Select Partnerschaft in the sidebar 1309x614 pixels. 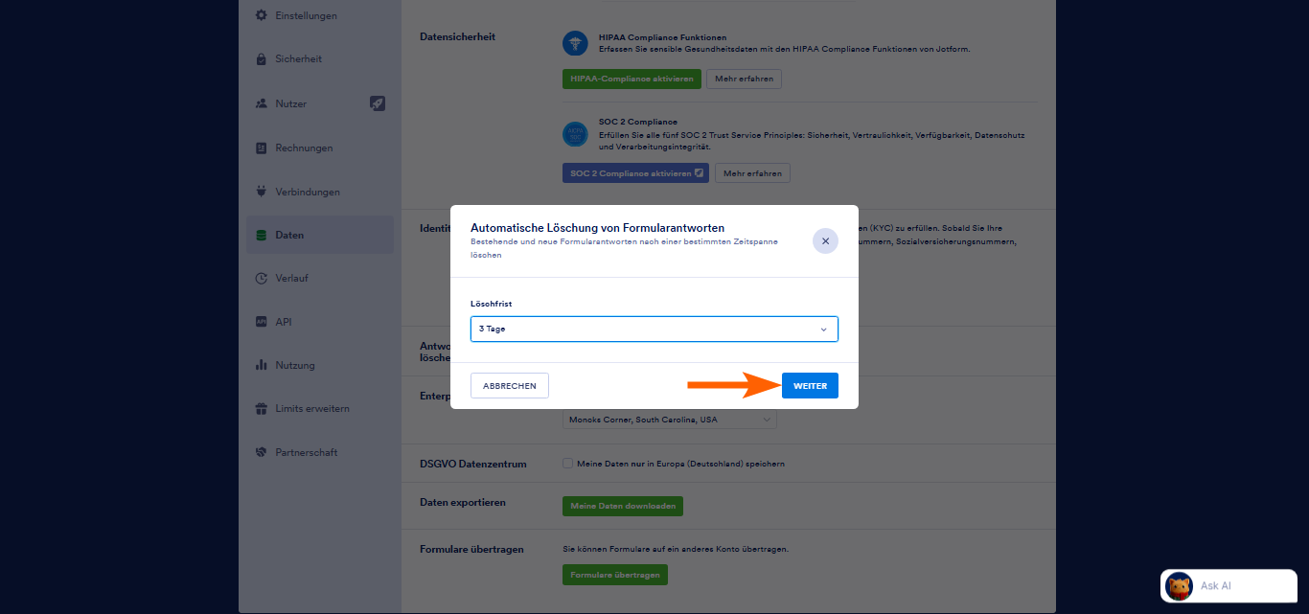point(306,452)
